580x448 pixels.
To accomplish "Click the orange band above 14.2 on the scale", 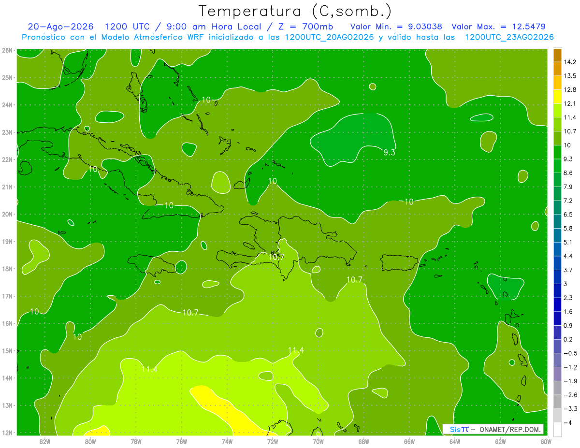I will (557, 55).
